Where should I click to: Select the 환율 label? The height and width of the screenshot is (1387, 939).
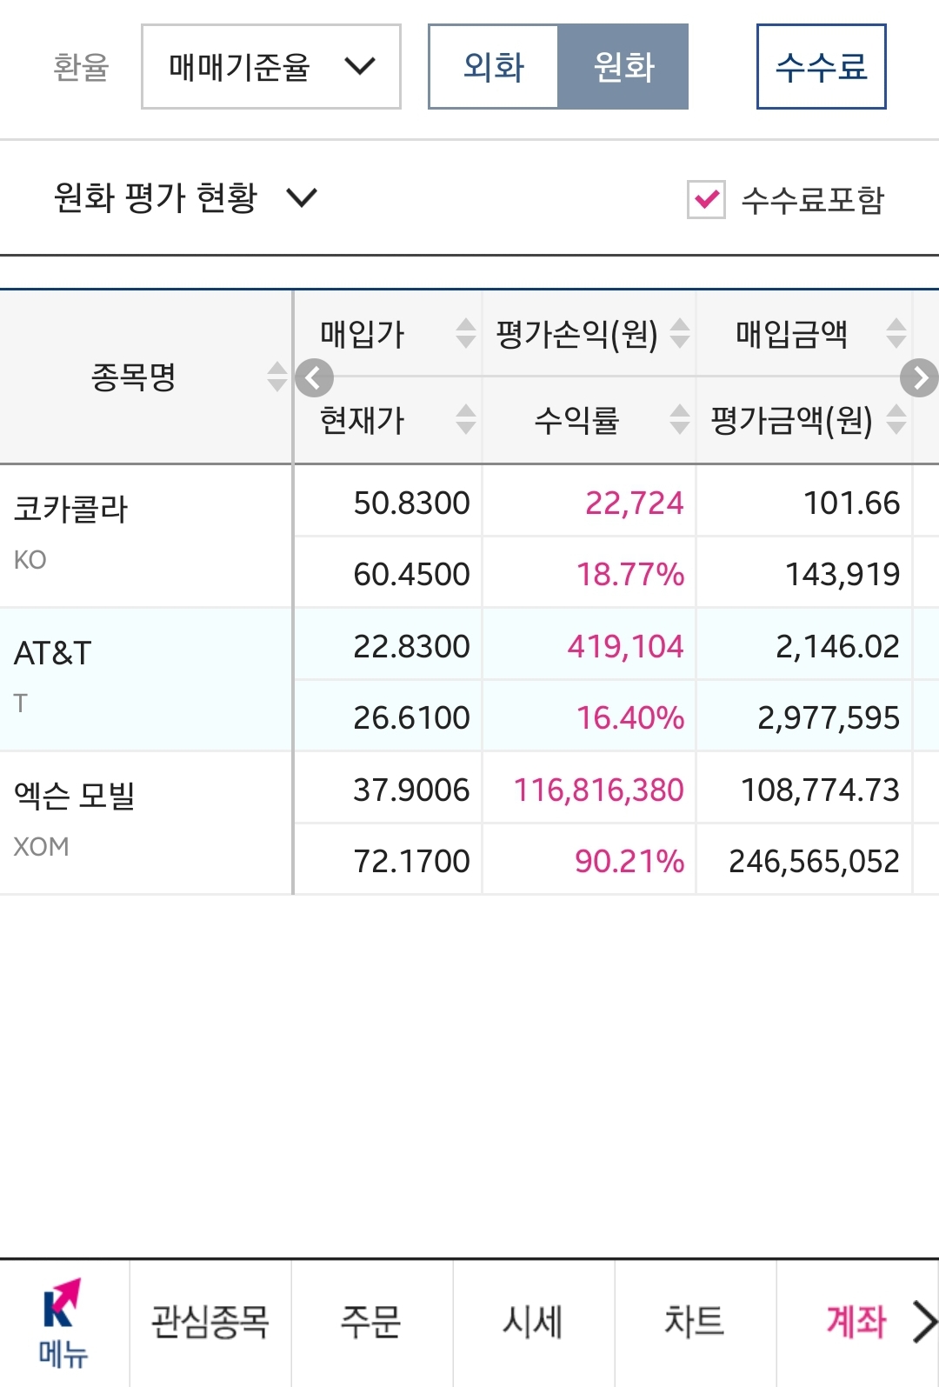pos(81,67)
